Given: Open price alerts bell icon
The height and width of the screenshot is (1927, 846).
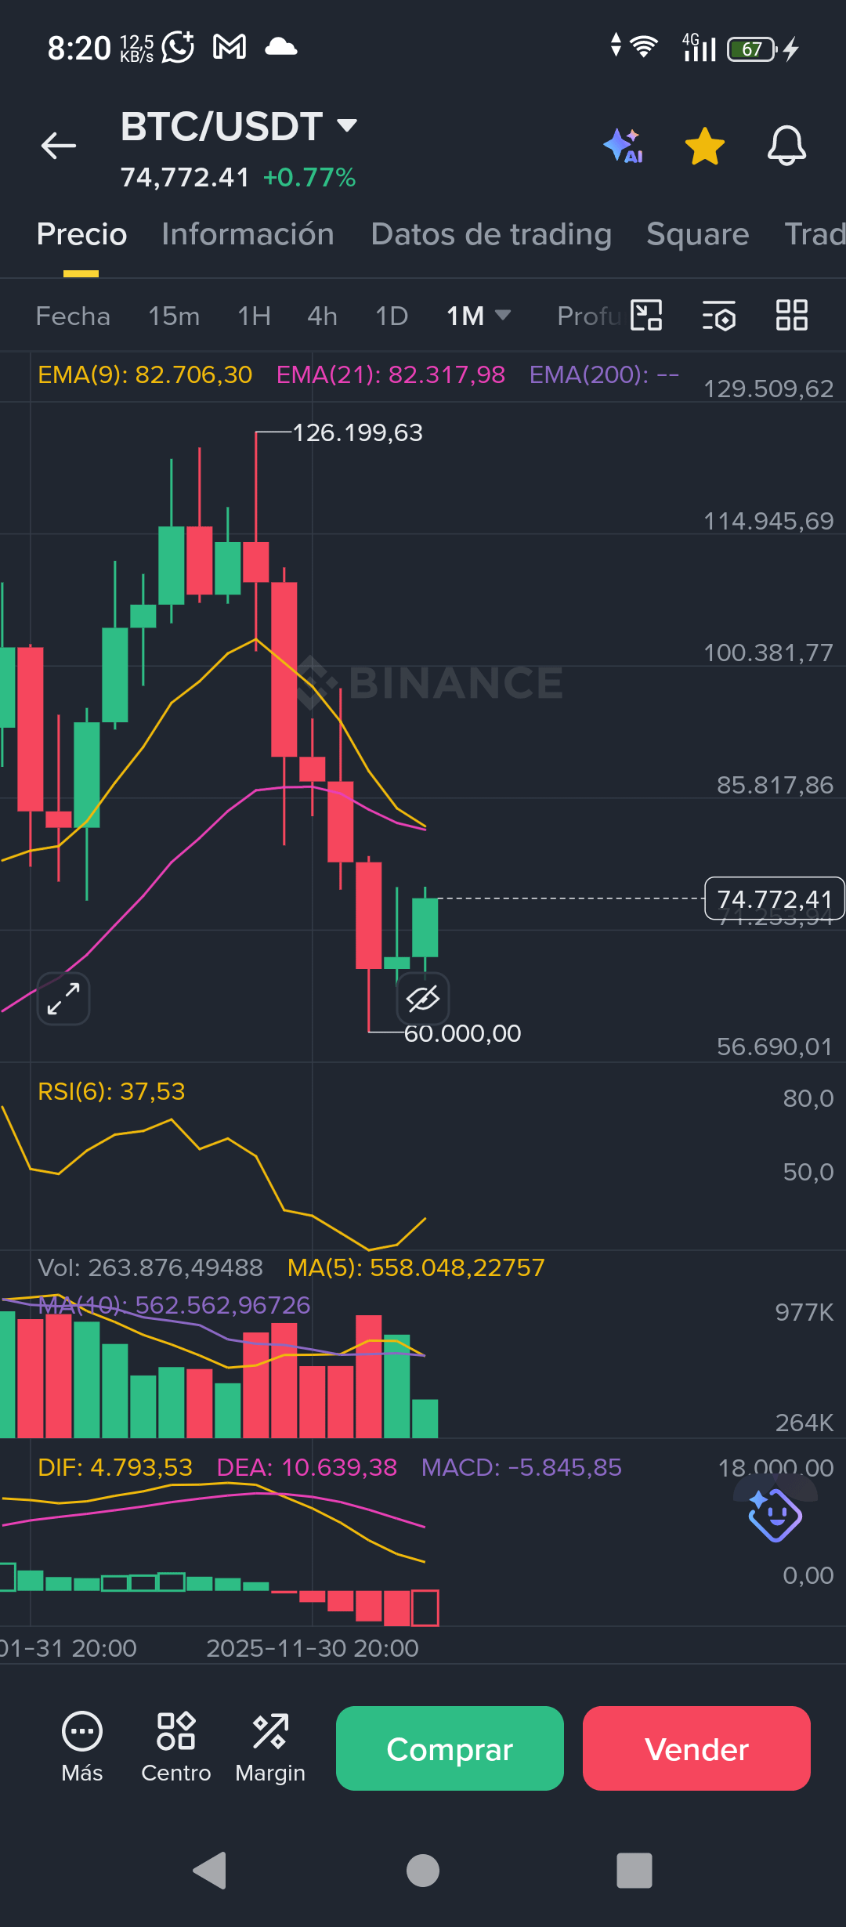Looking at the screenshot, I should click(x=786, y=146).
